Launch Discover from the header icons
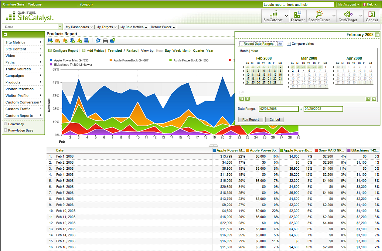Image resolution: width=382 pixels, height=251 pixels. click(x=298, y=16)
